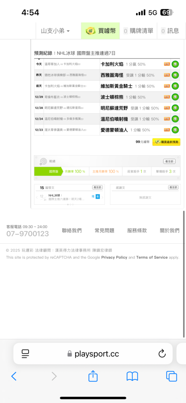The width and height of the screenshot is (186, 403).
Task: Click the green 準 badge for 維加斯黃金騎士
Action: click(x=176, y=86)
